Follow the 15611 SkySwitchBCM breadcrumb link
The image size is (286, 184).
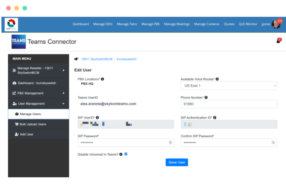pos(97,59)
